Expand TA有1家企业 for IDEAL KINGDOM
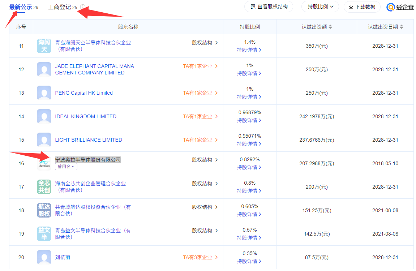The image size is (416, 271). [x=200, y=116]
